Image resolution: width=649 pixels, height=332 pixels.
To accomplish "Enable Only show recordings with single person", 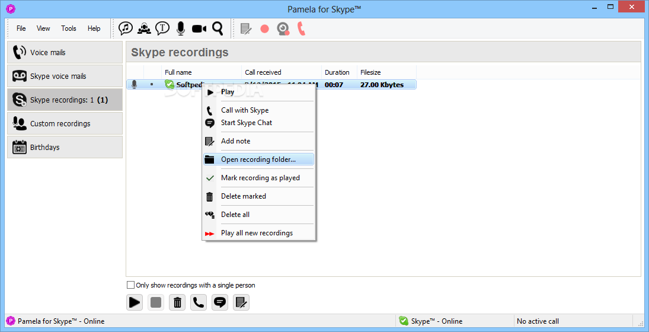I will pyautogui.click(x=130, y=285).
